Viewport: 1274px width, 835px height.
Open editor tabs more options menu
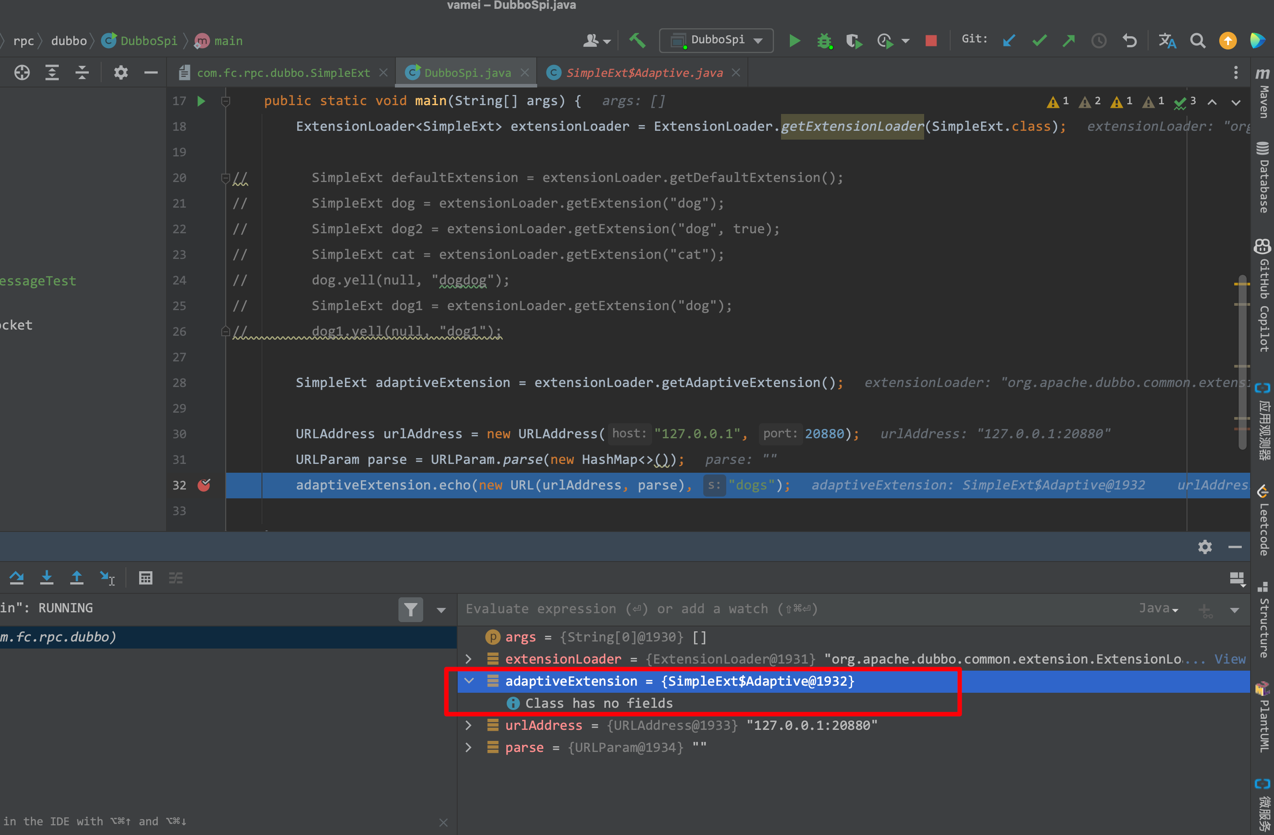pos(1236,72)
